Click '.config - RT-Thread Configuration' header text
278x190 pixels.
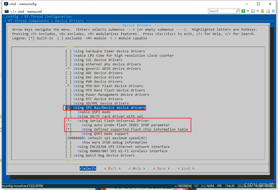click(x=38, y=17)
